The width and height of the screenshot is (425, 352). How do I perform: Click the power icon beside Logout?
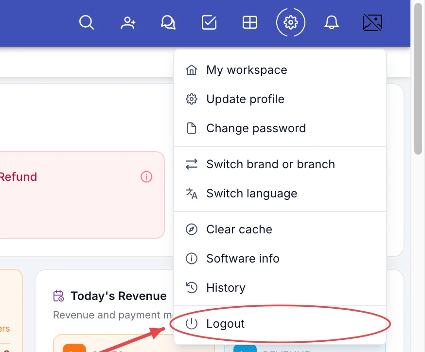tap(192, 323)
